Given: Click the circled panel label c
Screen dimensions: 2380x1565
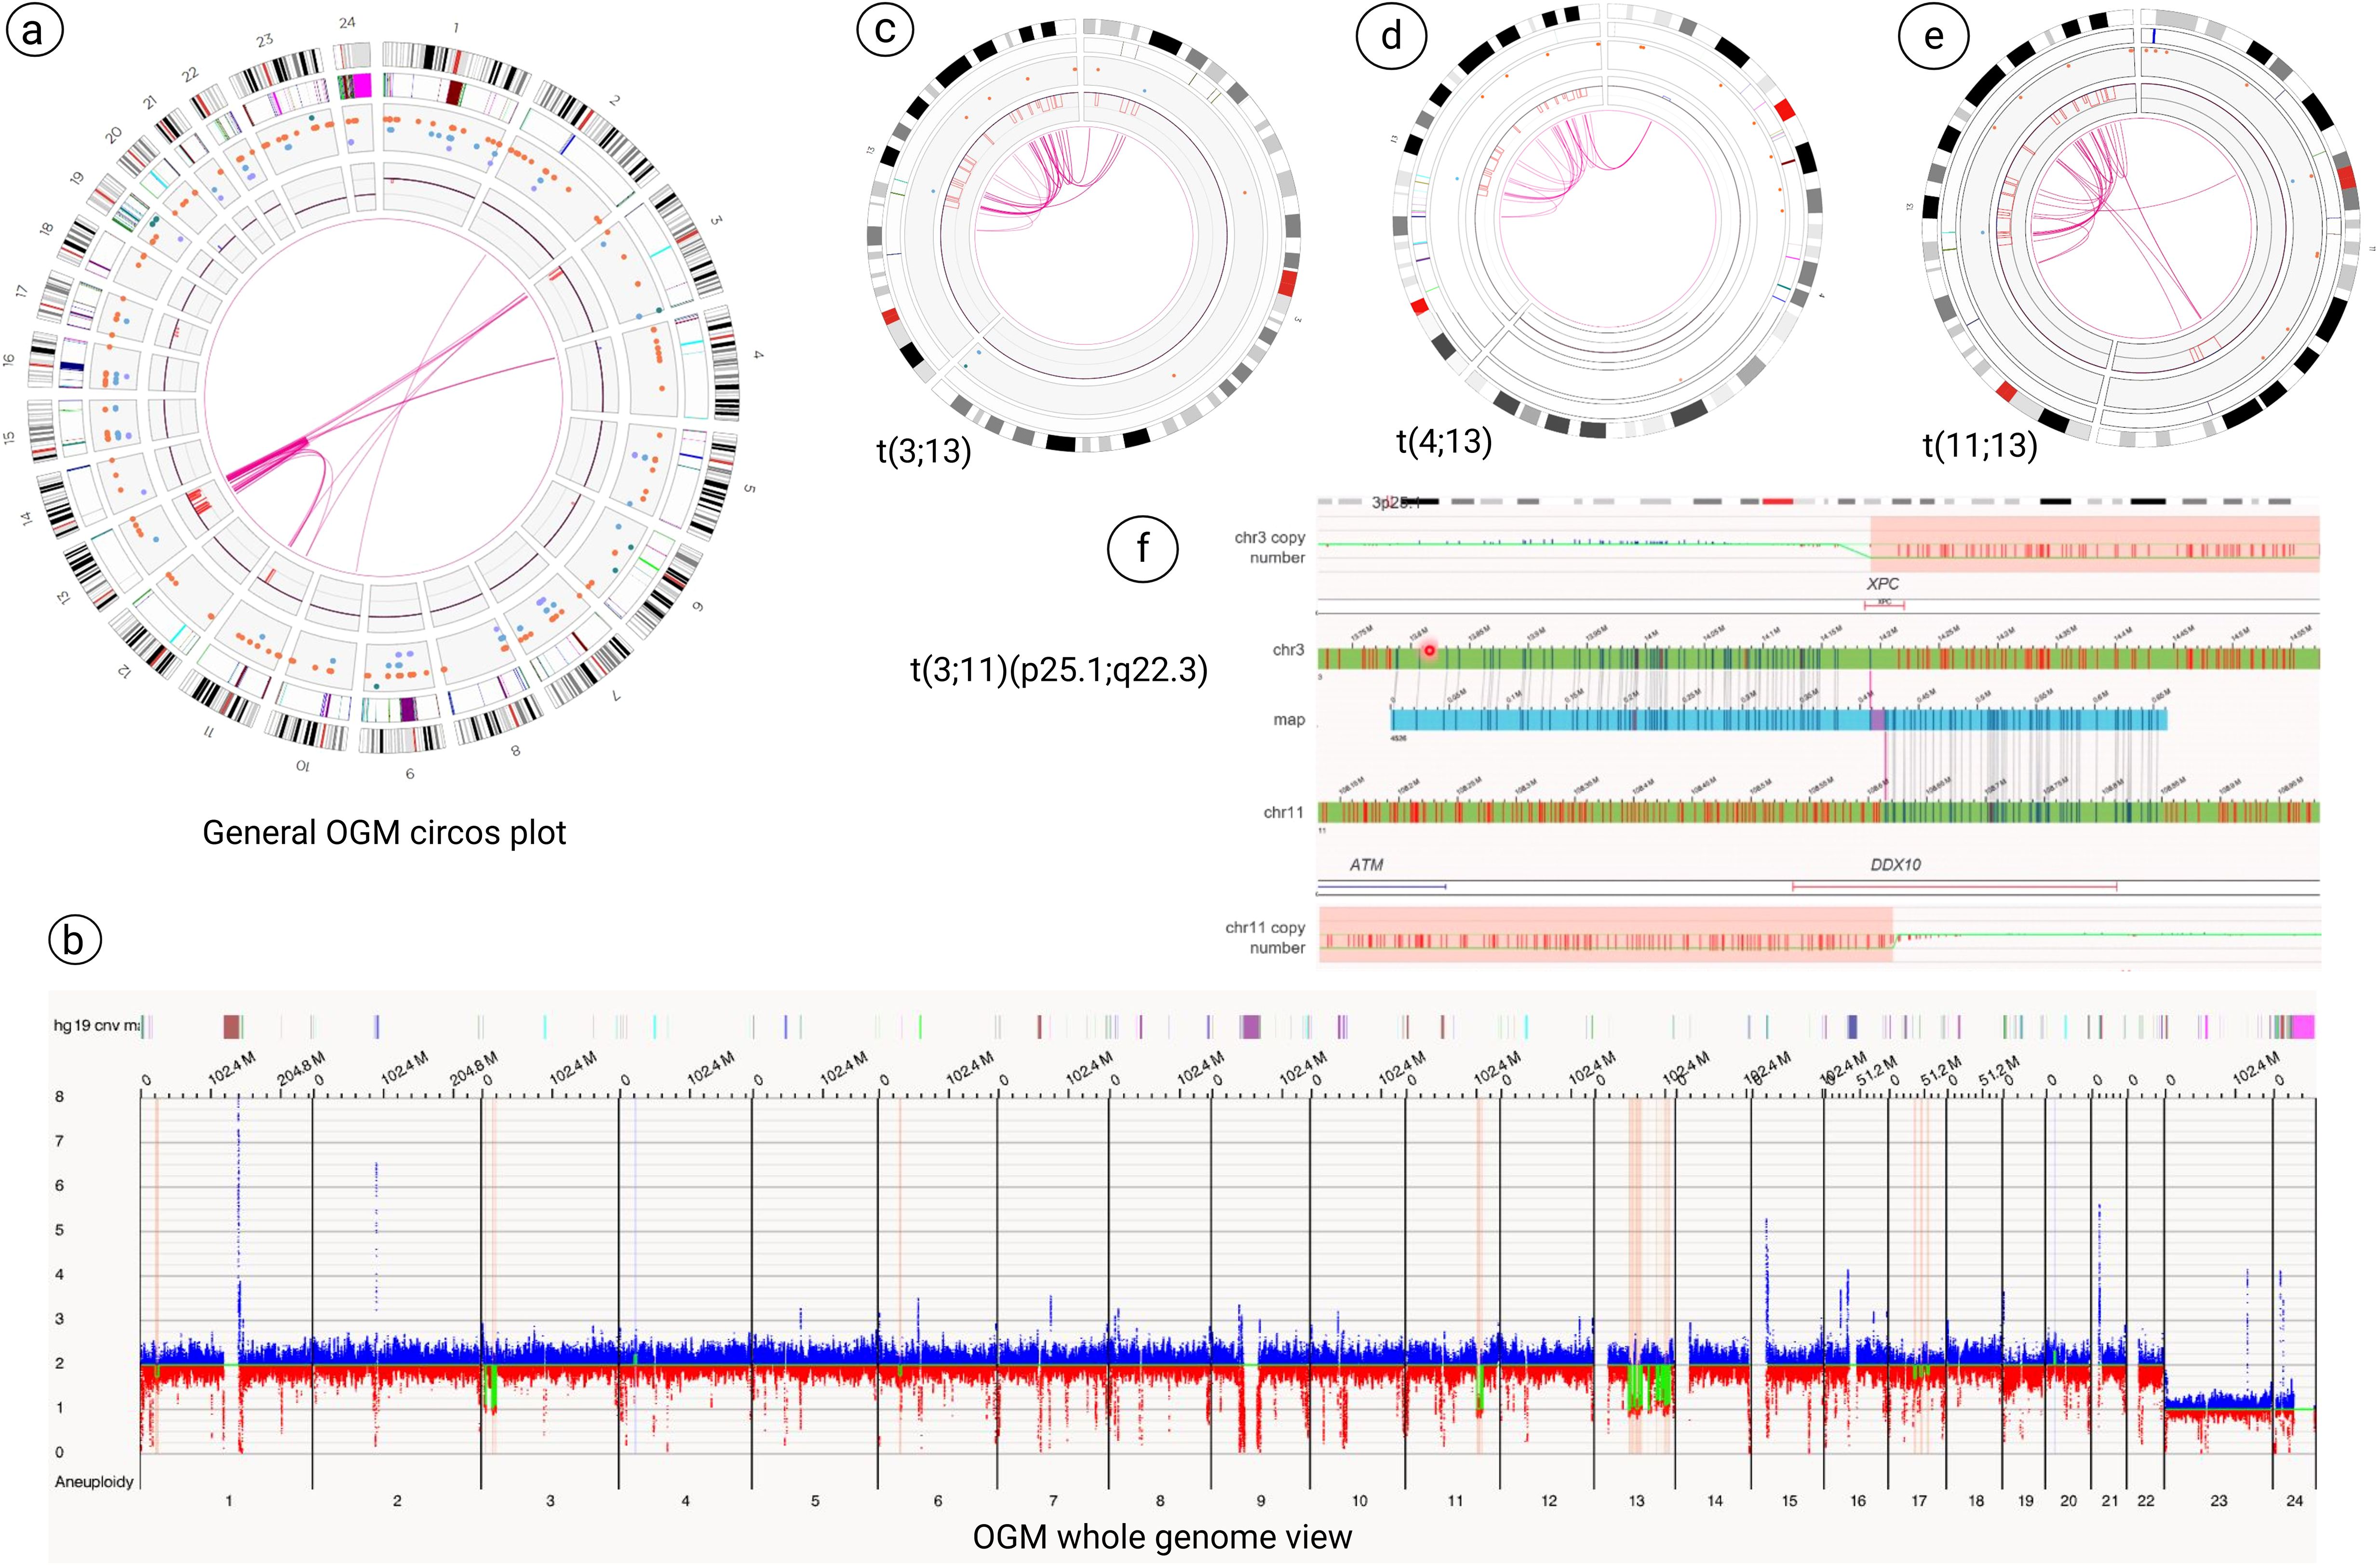Looking at the screenshot, I should point(885,29).
